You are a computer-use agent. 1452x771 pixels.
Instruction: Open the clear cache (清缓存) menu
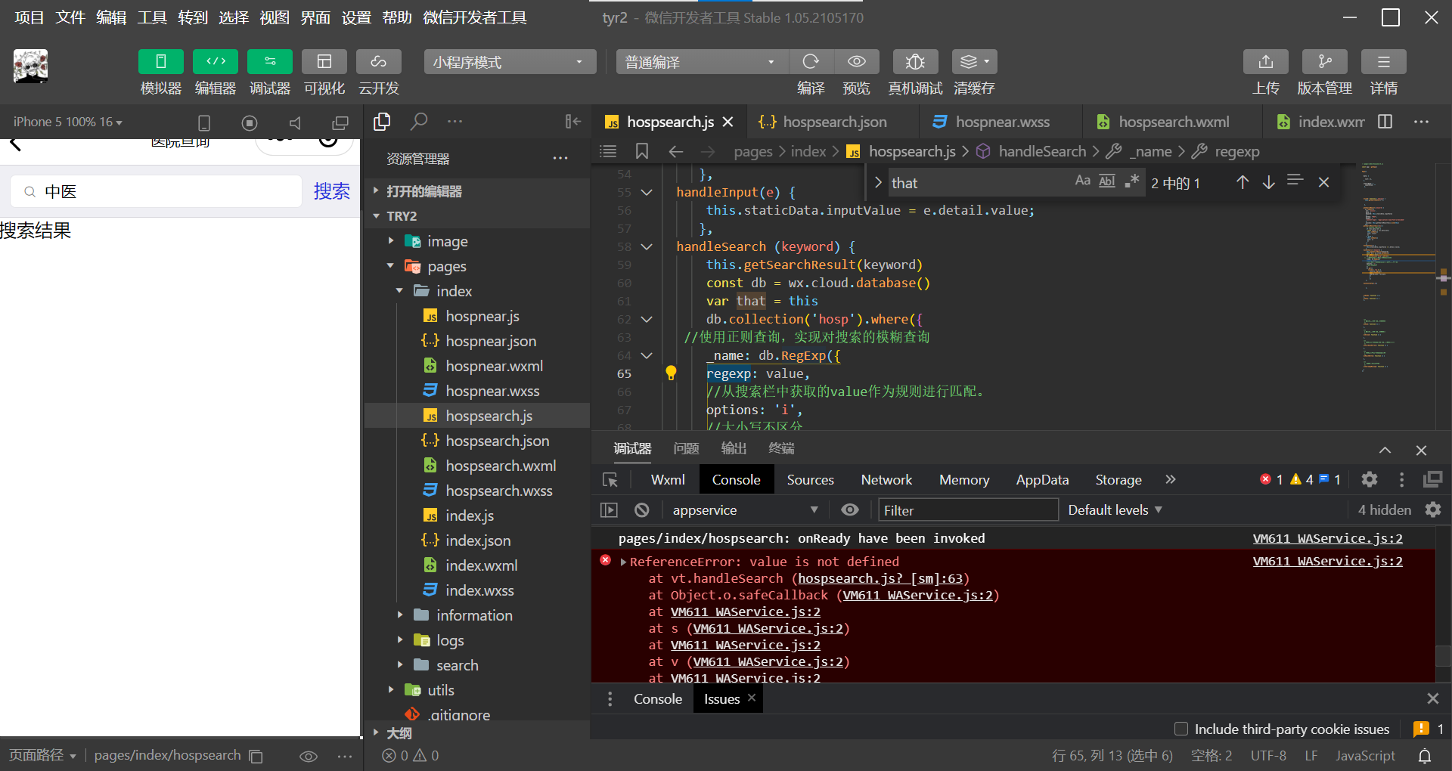(x=974, y=62)
